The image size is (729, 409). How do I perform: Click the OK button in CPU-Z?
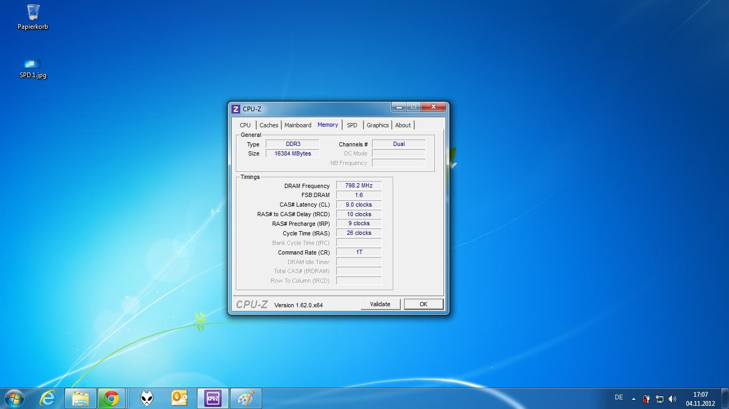click(x=423, y=304)
